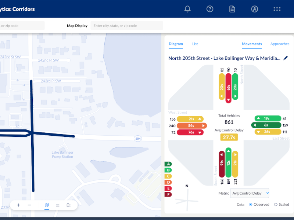Image resolution: width=294 pixels, height=220 pixels.
Task: Select the north approach green 20s bar
Action: coord(235,87)
